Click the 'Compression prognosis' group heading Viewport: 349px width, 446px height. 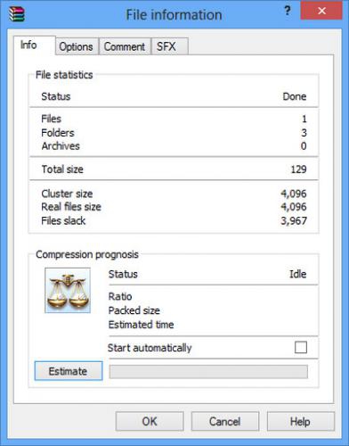(87, 254)
